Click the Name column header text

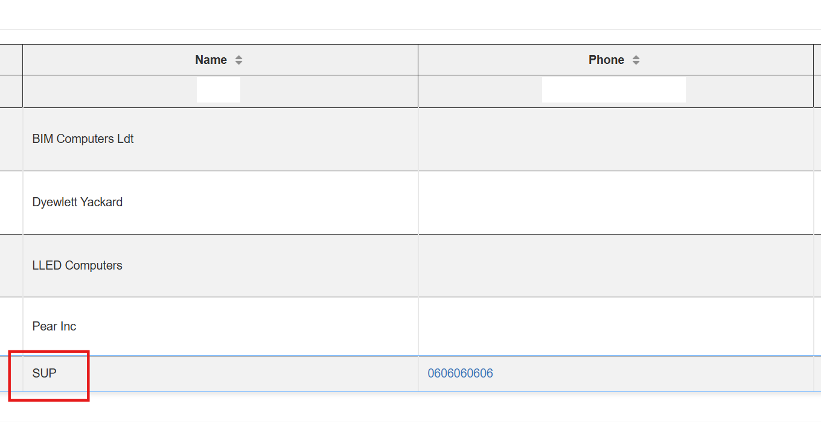point(211,60)
